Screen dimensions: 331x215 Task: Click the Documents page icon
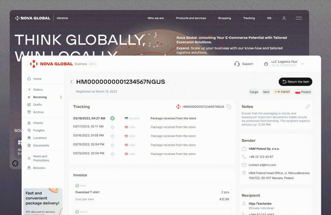coord(29,145)
